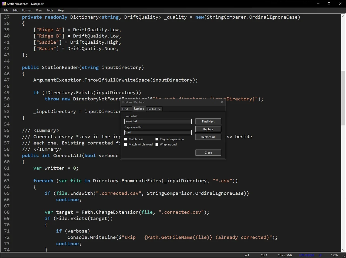
Task: Close the Find and Replace dialog with X
Action: (x=222, y=102)
